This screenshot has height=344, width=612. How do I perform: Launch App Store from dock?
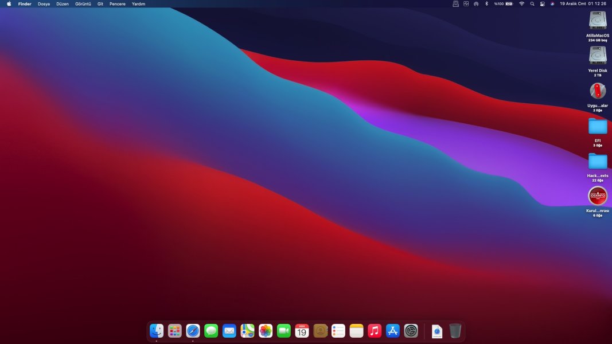point(393,331)
